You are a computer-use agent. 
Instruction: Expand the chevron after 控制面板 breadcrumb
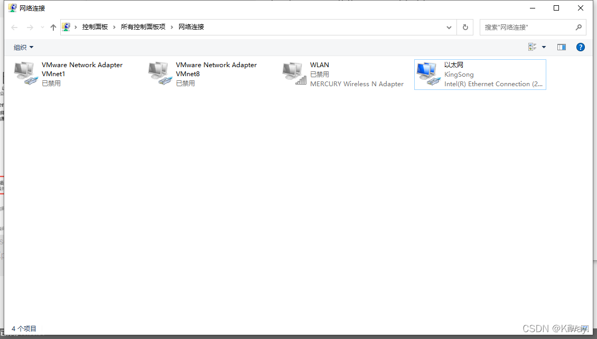coord(114,27)
